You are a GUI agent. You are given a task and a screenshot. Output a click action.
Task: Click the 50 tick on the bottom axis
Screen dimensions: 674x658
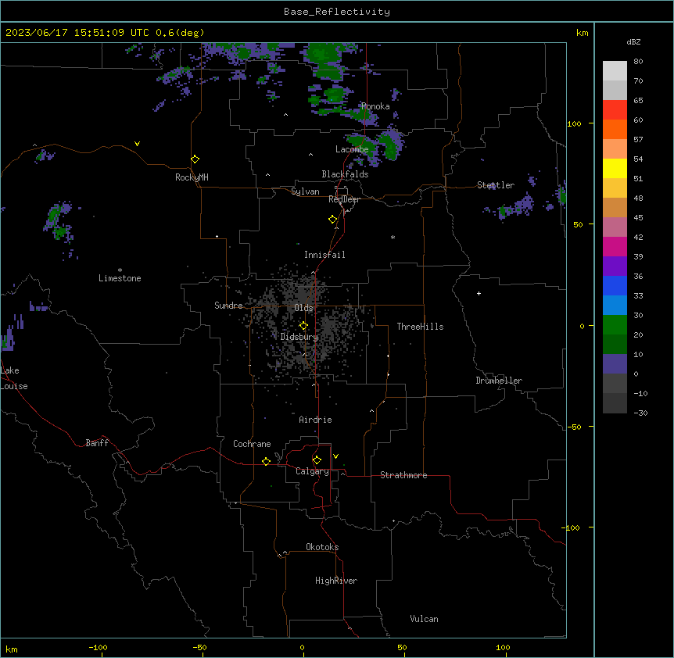[x=402, y=647]
